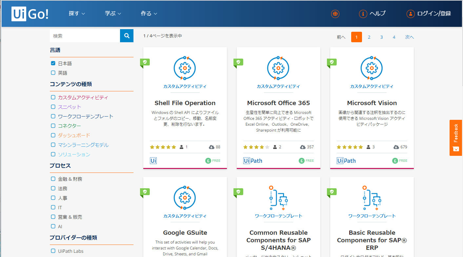Click verified badge on Google GSuite card

coord(145,192)
